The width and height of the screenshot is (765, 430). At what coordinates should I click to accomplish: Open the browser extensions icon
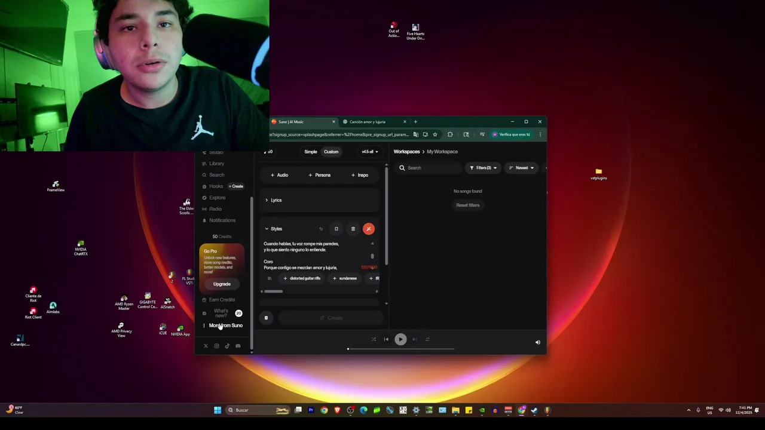click(x=450, y=134)
